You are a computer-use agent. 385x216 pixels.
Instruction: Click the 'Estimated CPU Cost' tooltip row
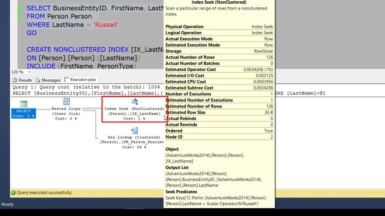[219, 82]
